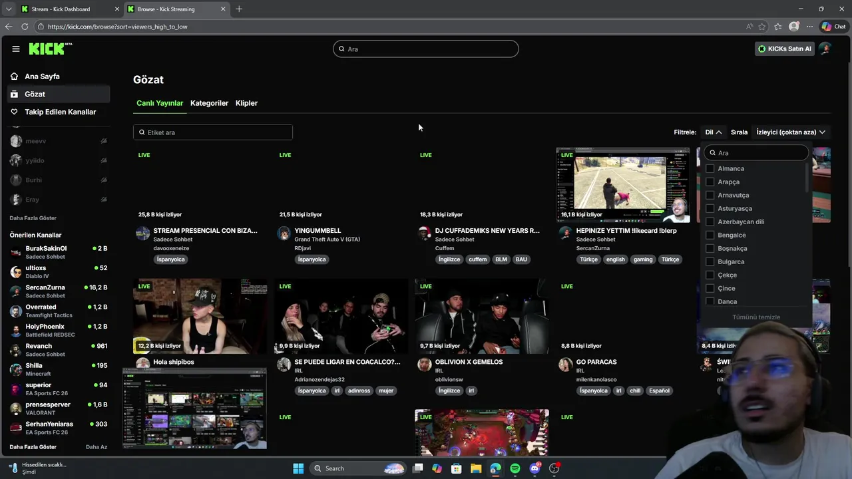This screenshot has width=852, height=479.
Task: Collapse the Dil language filter dropdown
Action: [x=714, y=132]
